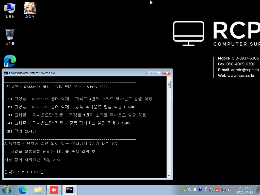Open the AnyDesk system tray icon
The width and height of the screenshot is (260, 195).
(x=217, y=190)
